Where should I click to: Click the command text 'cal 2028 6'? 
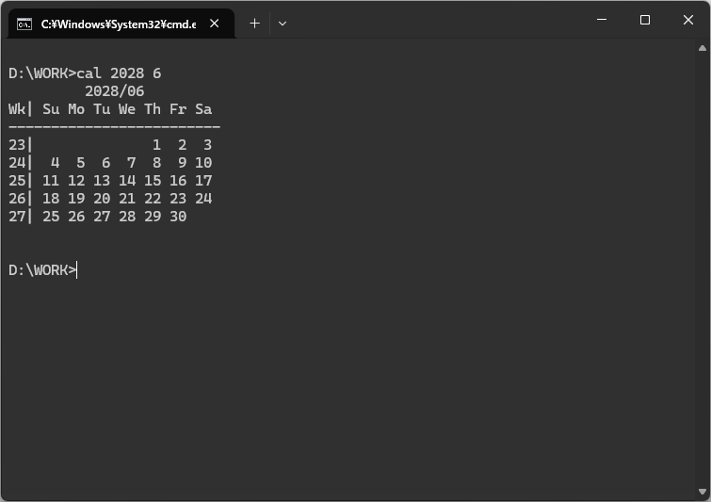tap(119, 73)
